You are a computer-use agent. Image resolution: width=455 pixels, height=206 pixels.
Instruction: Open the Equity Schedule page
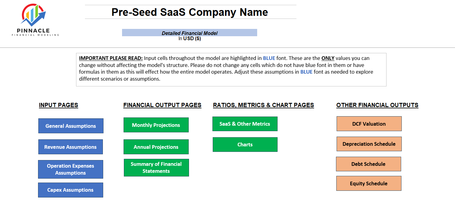(x=369, y=183)
